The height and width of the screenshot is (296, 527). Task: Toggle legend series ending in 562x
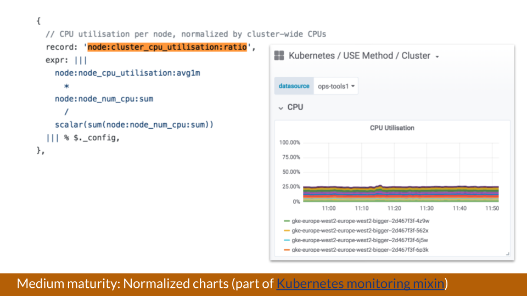pyautogui.click(x=360, y=231)
